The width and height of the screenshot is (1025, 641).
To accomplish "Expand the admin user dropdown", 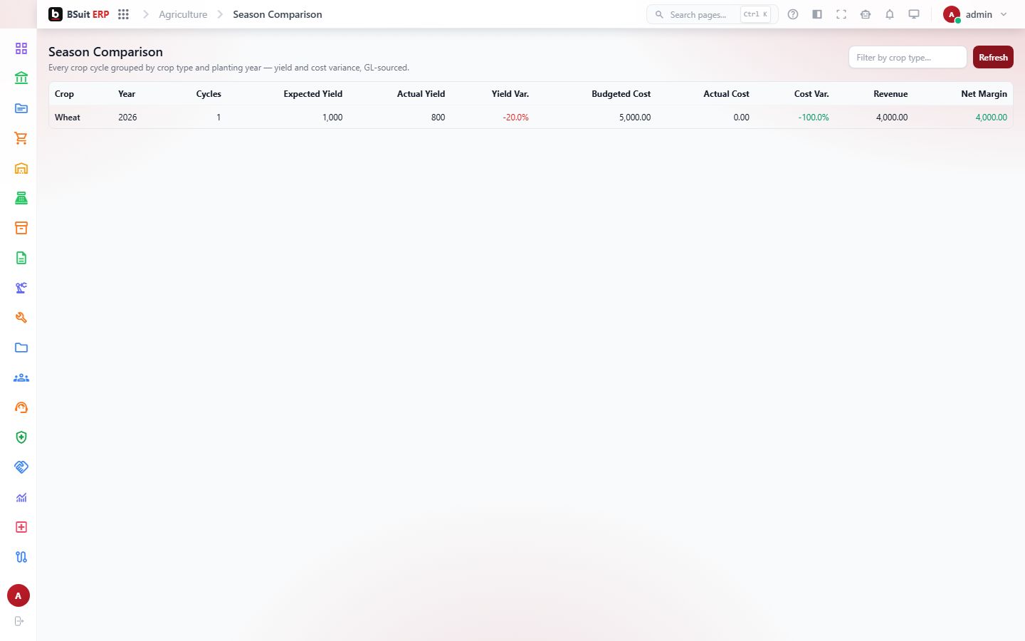I will click(x=975, y=14).
